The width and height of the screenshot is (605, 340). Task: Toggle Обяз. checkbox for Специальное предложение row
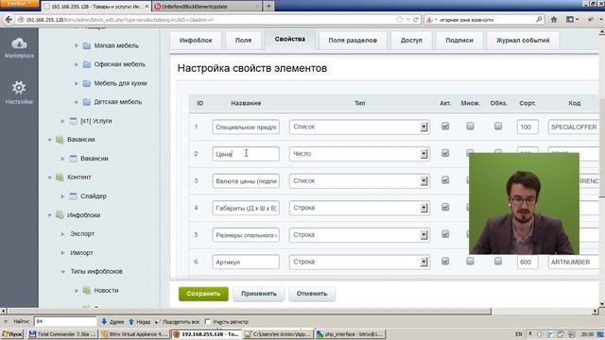tap(498, 126)
